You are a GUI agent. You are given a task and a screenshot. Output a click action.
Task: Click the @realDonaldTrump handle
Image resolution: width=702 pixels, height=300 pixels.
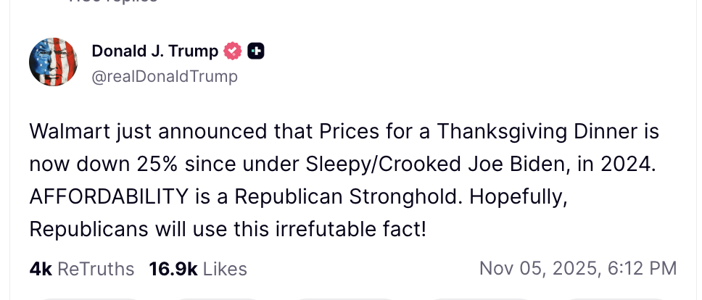coord(165,76)
